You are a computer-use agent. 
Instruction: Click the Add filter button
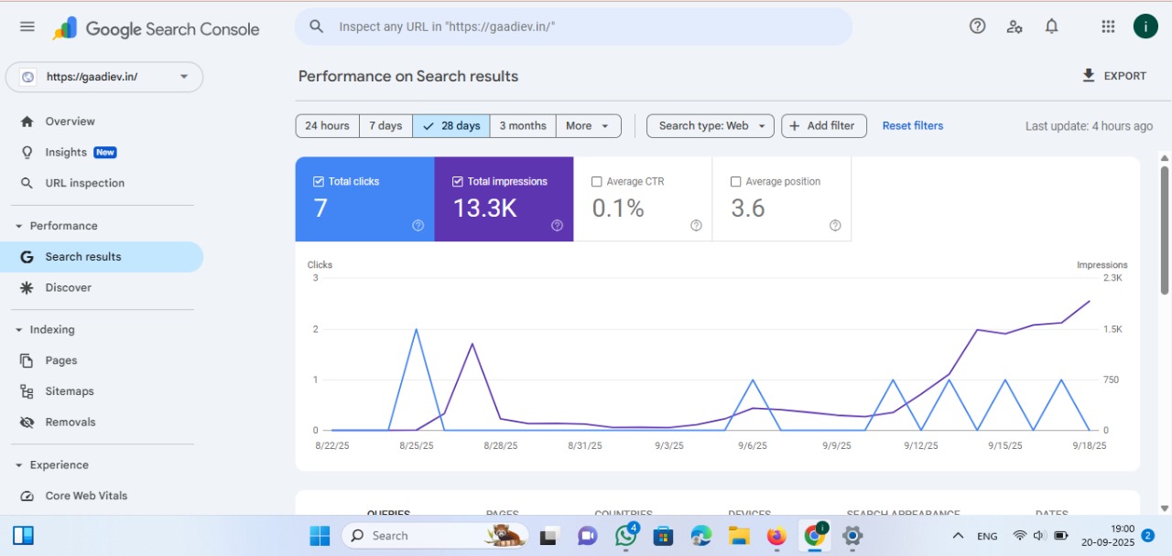(x=823, y=126)
